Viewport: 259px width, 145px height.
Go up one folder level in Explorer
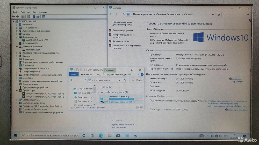tap(85, 80)
